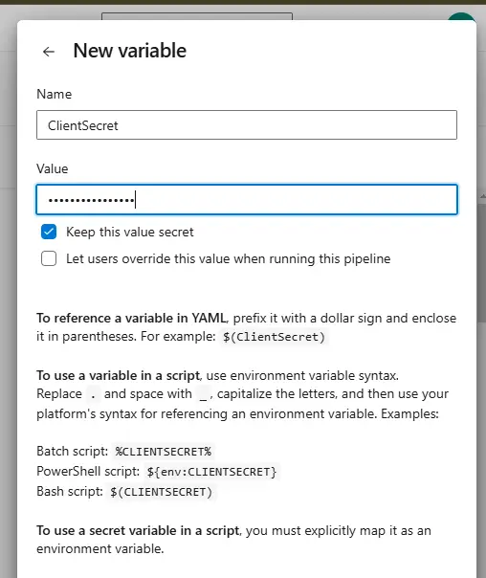The height and width of the screenshot is (578, 486).
Task: Click the ${env:CLIENTSECRET} PowerShell example
Action: [211, 472]
